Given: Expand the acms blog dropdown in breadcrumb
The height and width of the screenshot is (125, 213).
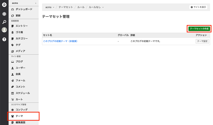Looking at the screenshot, I should [x=50, y=7].
